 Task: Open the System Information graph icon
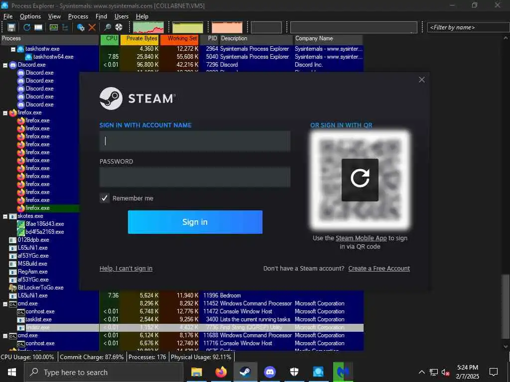tap(54, 27)
